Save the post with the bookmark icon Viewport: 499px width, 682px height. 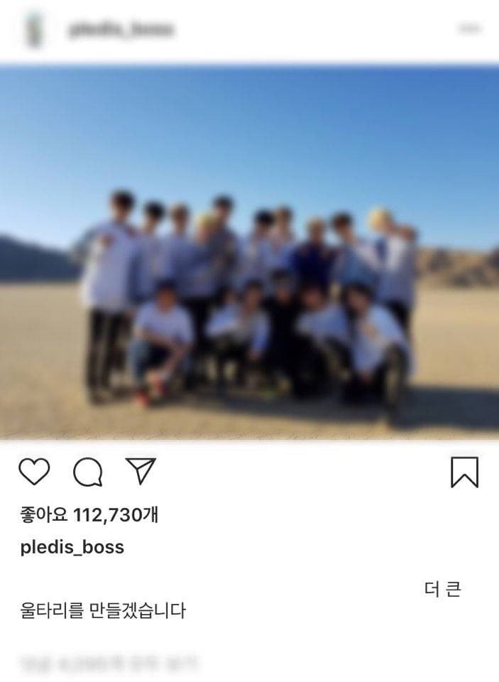(464, 472)
